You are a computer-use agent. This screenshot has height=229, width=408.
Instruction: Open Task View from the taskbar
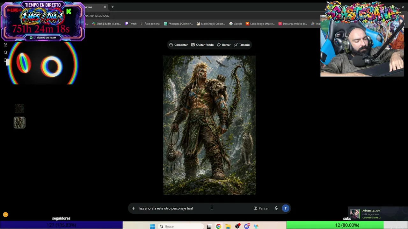pos(209,226)
